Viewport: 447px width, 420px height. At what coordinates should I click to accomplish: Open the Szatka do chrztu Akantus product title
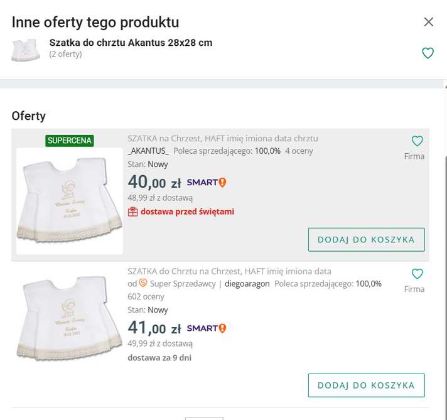coord(131,43)
